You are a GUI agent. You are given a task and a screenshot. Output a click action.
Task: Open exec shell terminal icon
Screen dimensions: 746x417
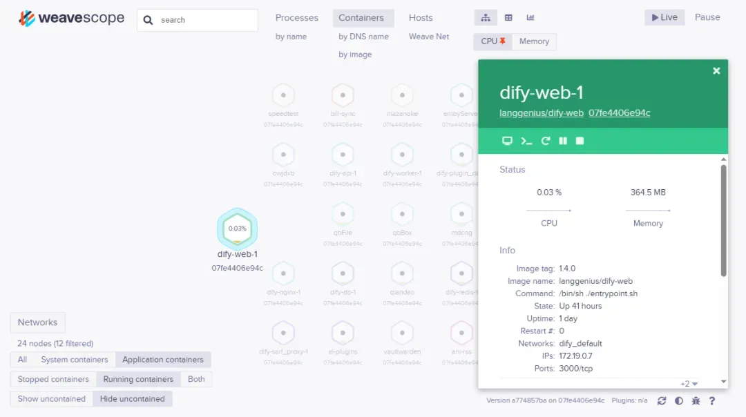pos(526,141)
